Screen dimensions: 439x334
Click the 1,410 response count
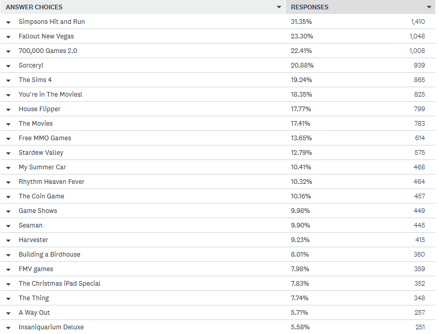(x=417, y=22)
